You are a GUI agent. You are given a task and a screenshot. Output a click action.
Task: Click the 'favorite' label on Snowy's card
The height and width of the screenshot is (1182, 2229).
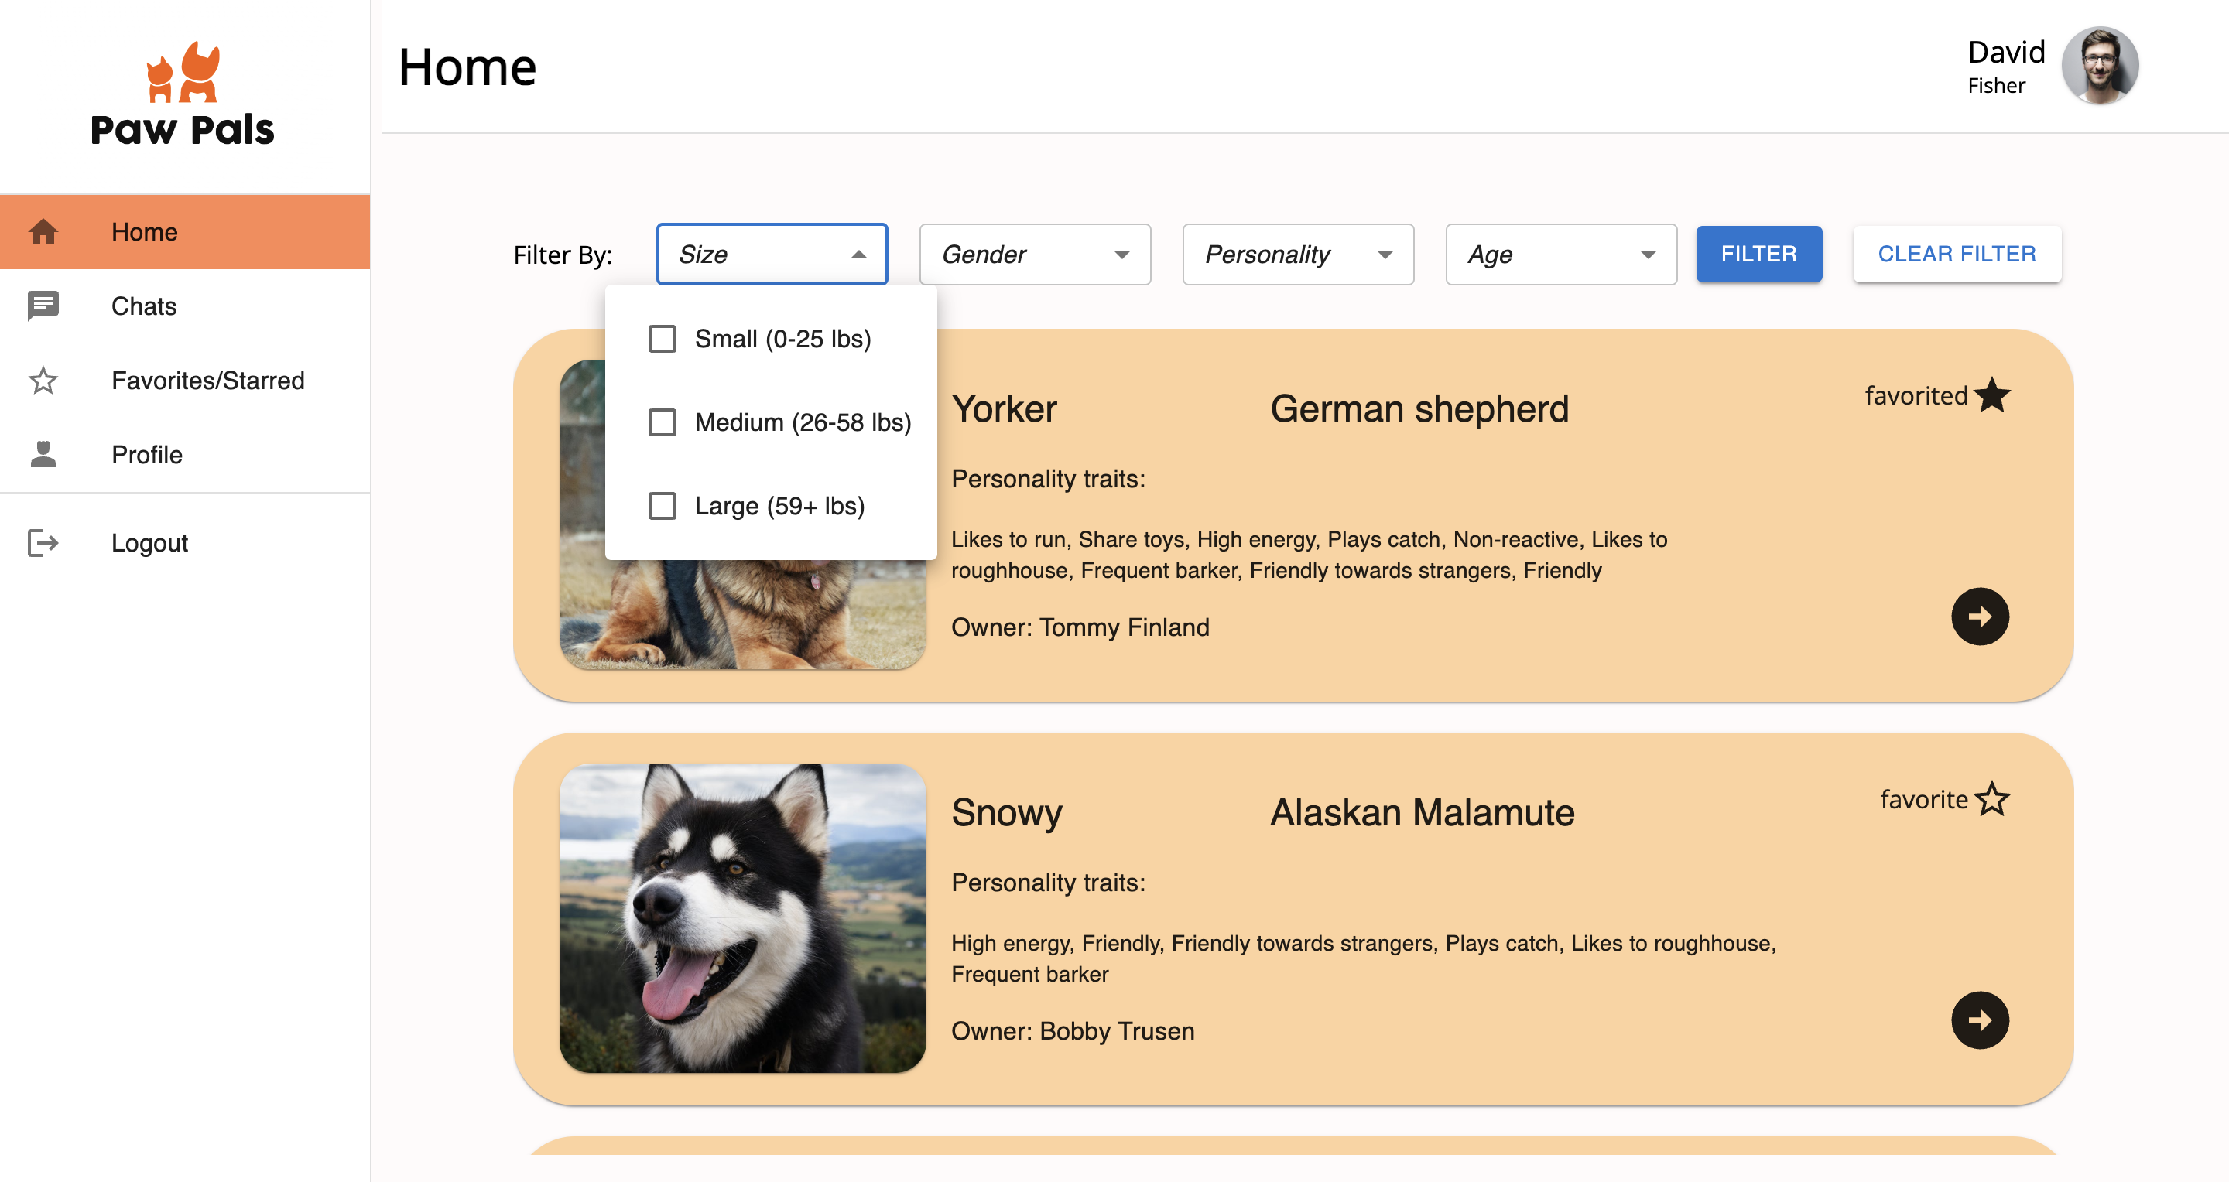(1923, 800)
